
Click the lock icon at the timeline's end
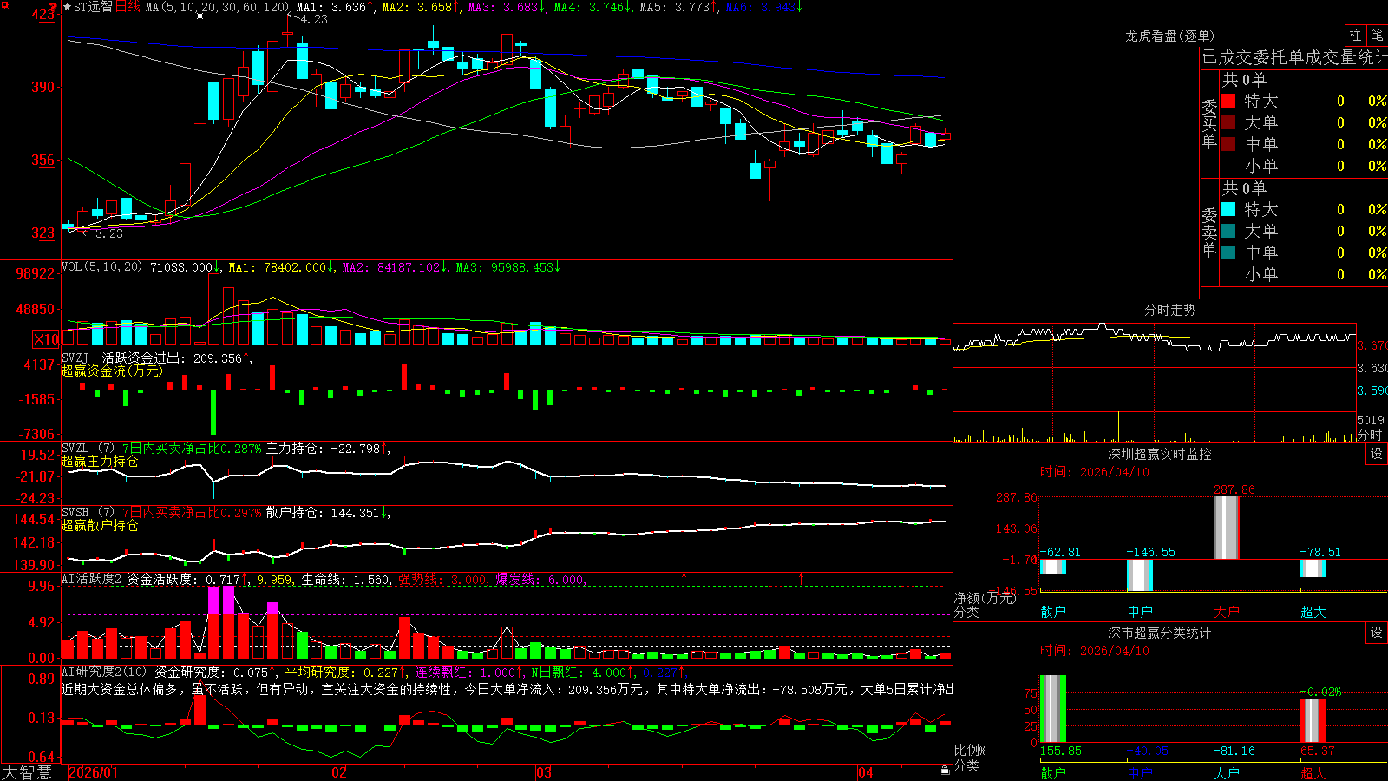[945, 771]
